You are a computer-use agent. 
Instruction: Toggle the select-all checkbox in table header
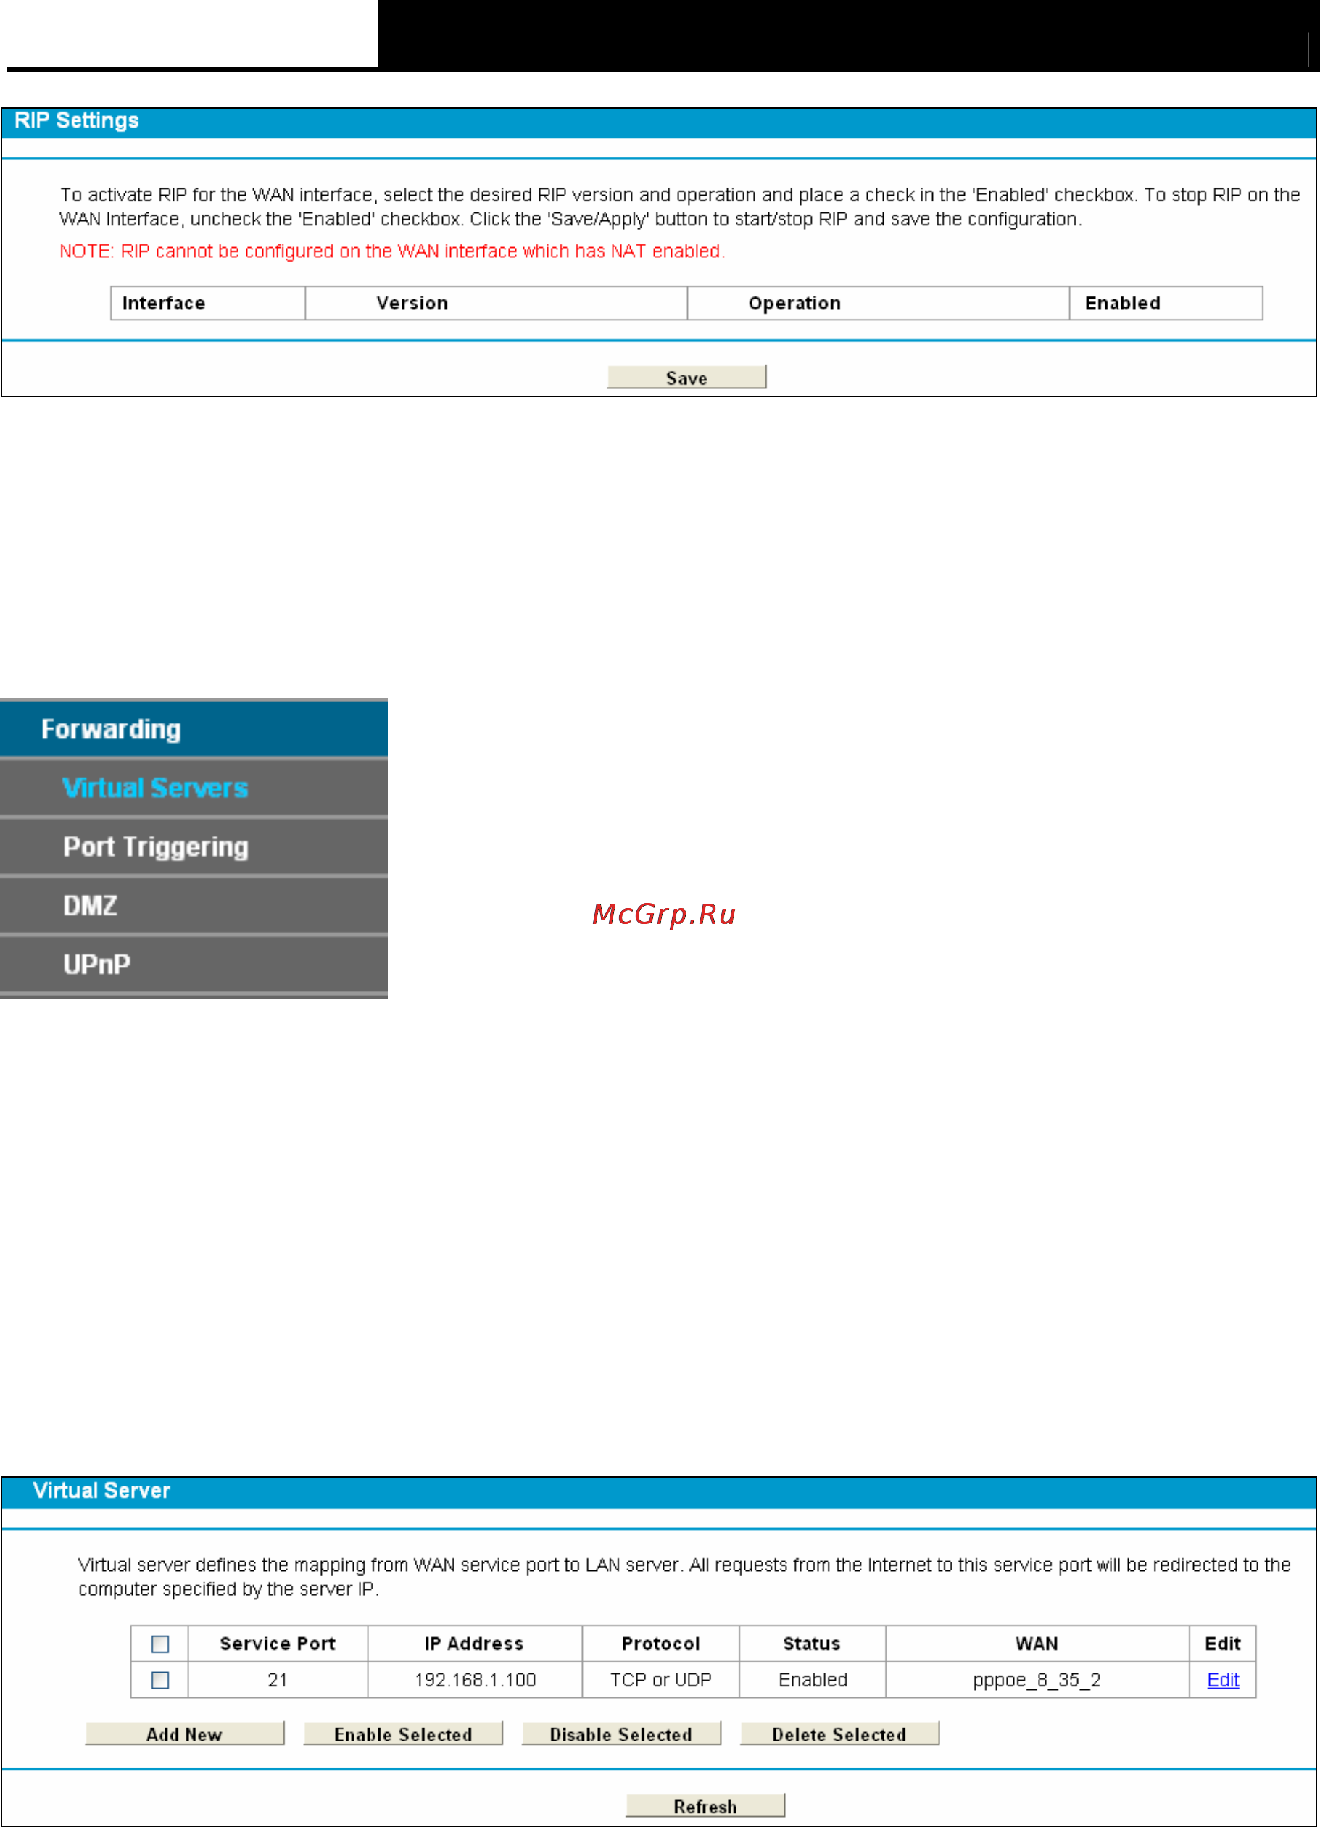(160, 1644)
